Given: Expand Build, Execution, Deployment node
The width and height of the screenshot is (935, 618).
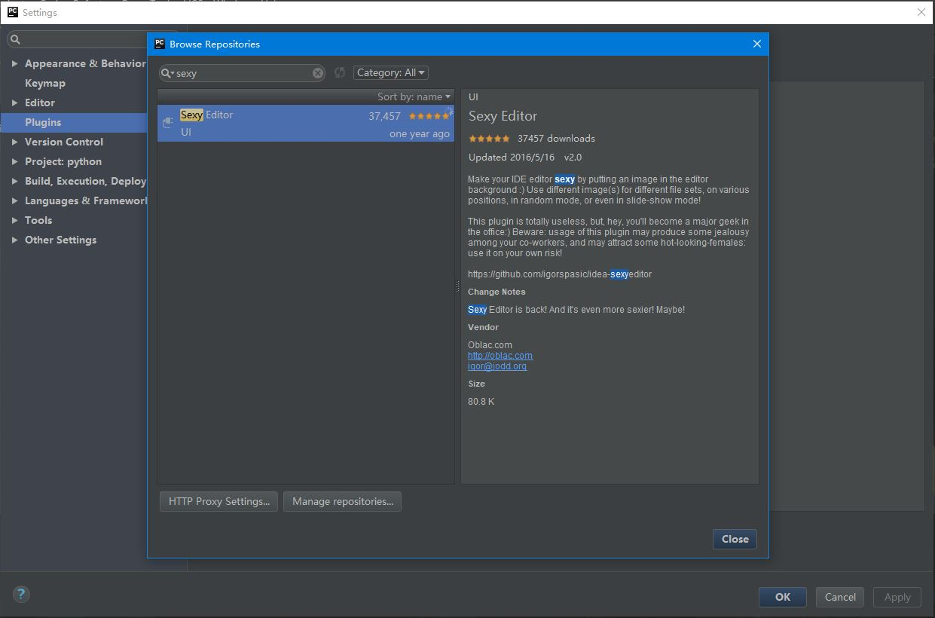Looking at the screenshot, I should click(x=14, y=181).
